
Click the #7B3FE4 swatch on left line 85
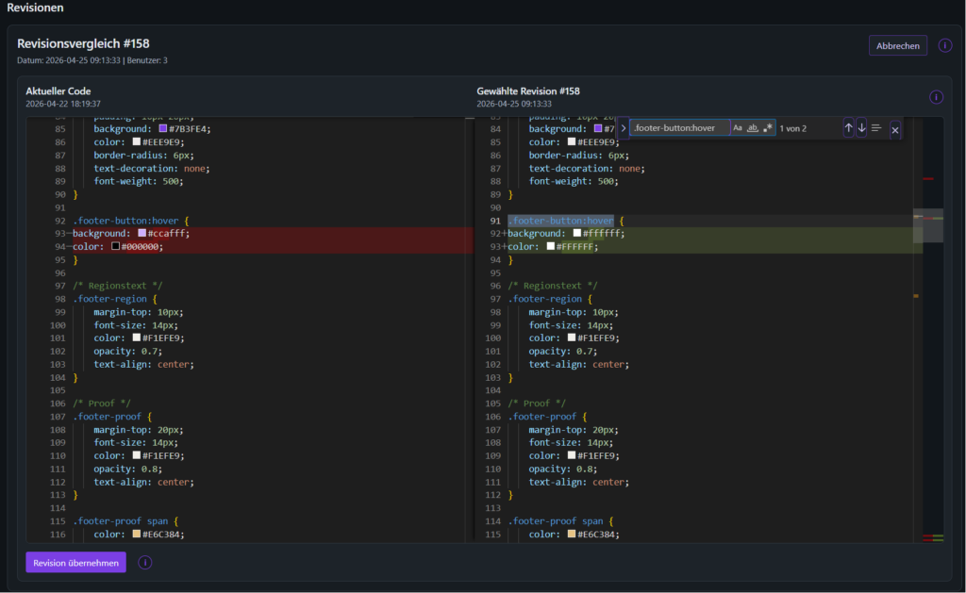point(162,129)
